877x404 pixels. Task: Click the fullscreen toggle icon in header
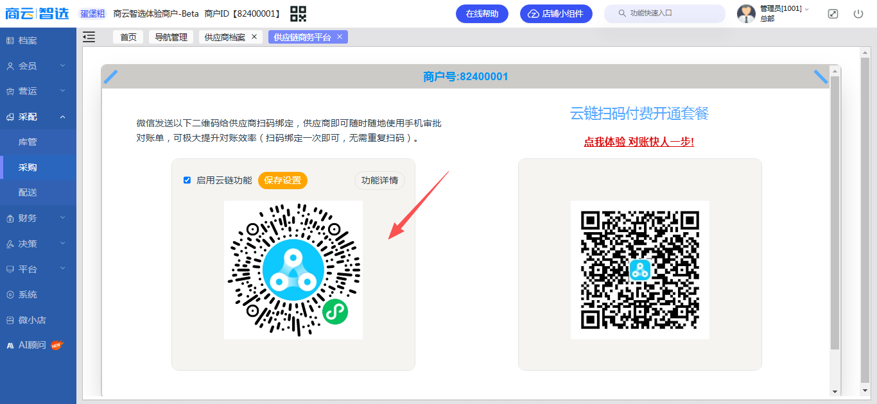[833, 13]
